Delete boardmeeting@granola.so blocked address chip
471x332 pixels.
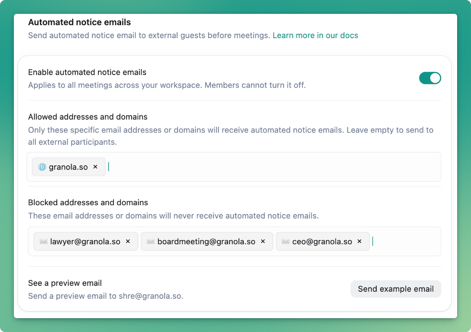click(263, 242)
